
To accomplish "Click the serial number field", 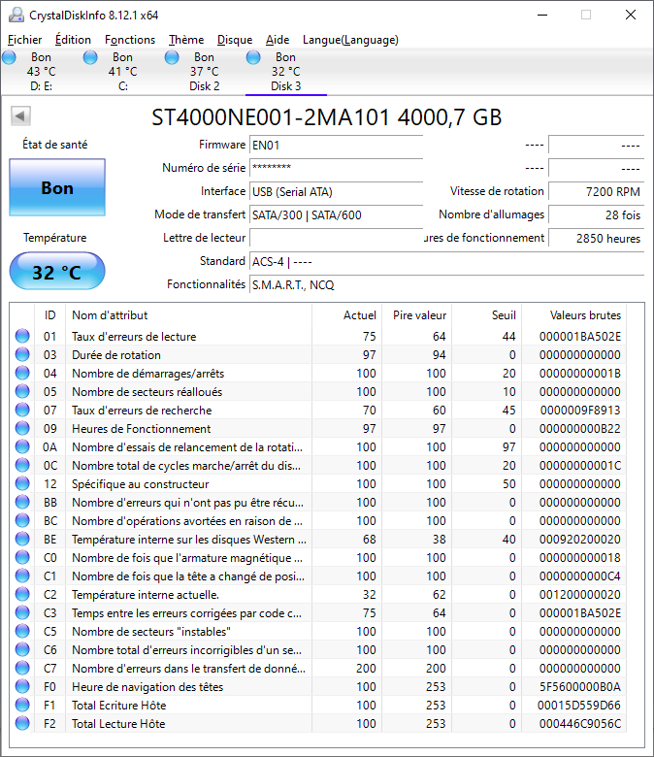I will (x=336, y=168).
